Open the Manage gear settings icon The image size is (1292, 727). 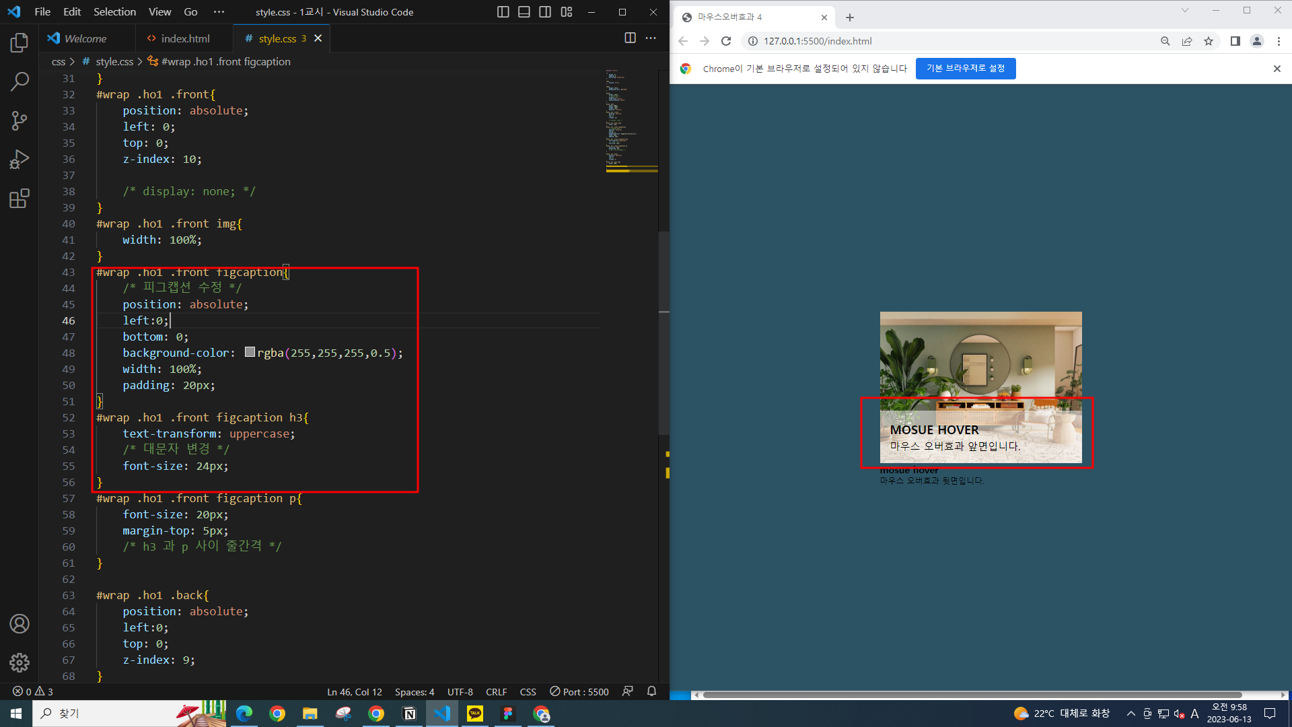pos(20,662)
